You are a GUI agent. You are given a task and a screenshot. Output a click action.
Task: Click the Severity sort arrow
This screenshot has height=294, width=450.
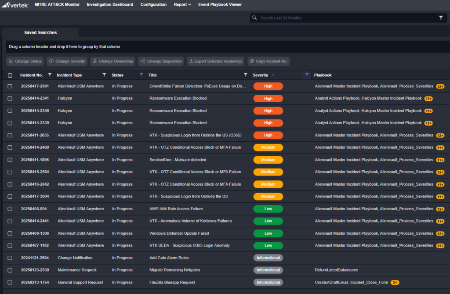pos(273,75)
